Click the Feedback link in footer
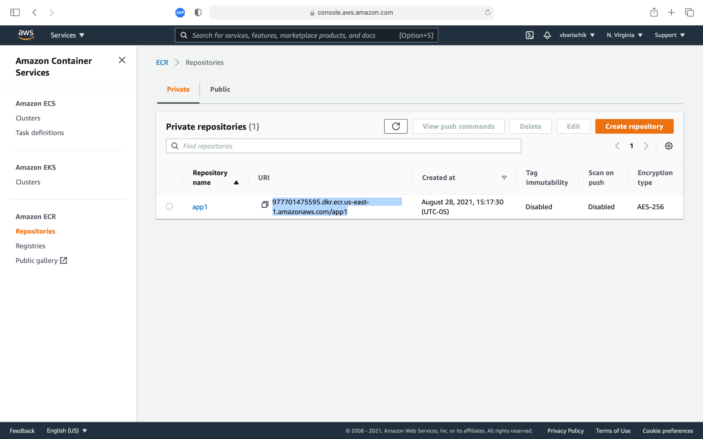The height and width of the screenshot is (439, 703). tap(22, 431)
